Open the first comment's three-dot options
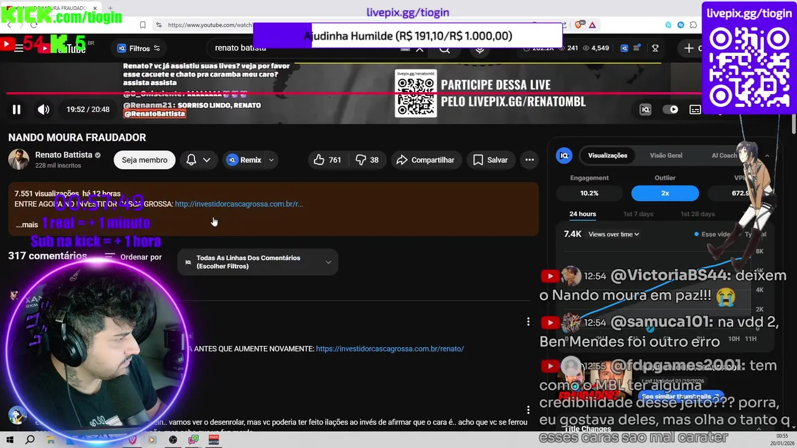 point(528,322)
